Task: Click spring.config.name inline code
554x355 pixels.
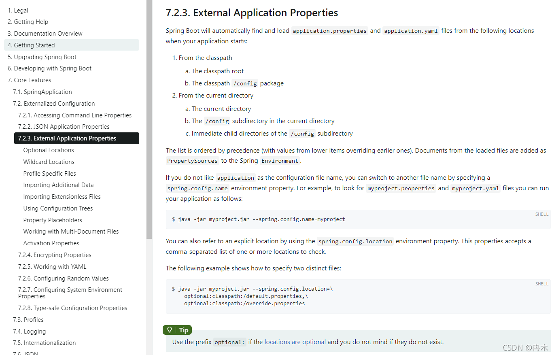Action: [x=197, y=188]
